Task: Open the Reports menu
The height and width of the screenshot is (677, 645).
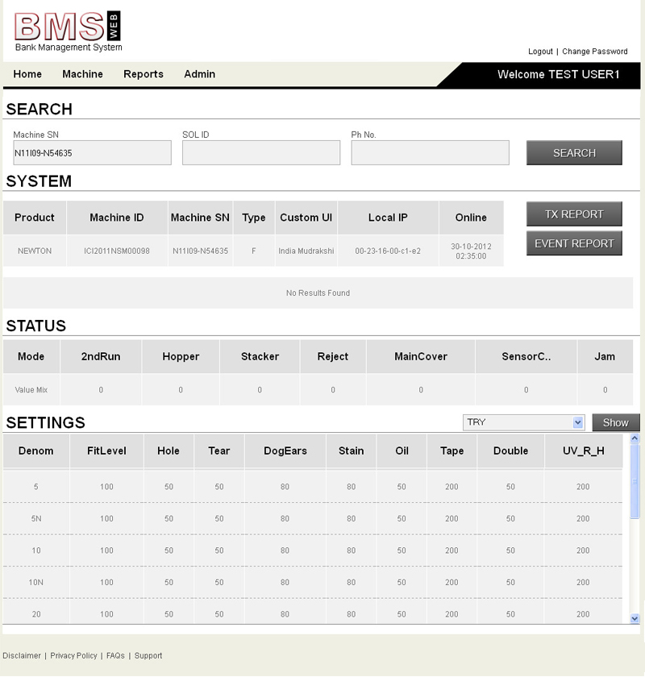Action: pos(144,74)
